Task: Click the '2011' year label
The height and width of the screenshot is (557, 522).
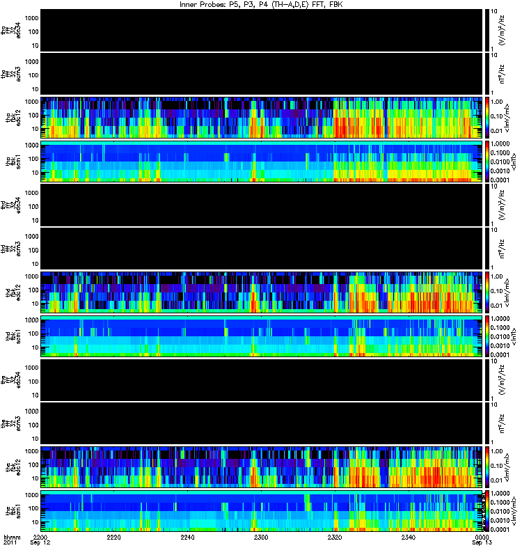Action: [9, 542]
